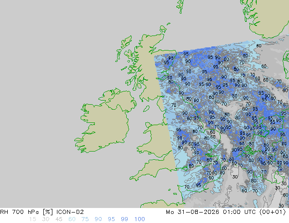Click the Isle of Man outline
This screenshot has width=289, height=223.
tap(146, 109)
